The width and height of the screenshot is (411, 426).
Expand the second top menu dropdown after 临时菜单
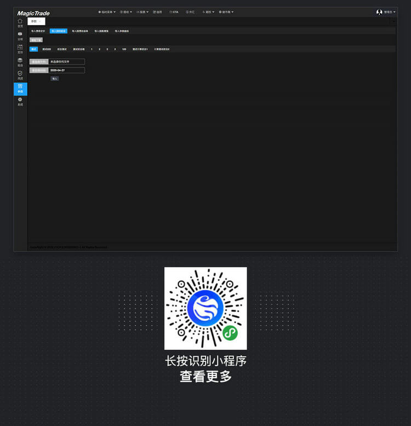[126, 12]
